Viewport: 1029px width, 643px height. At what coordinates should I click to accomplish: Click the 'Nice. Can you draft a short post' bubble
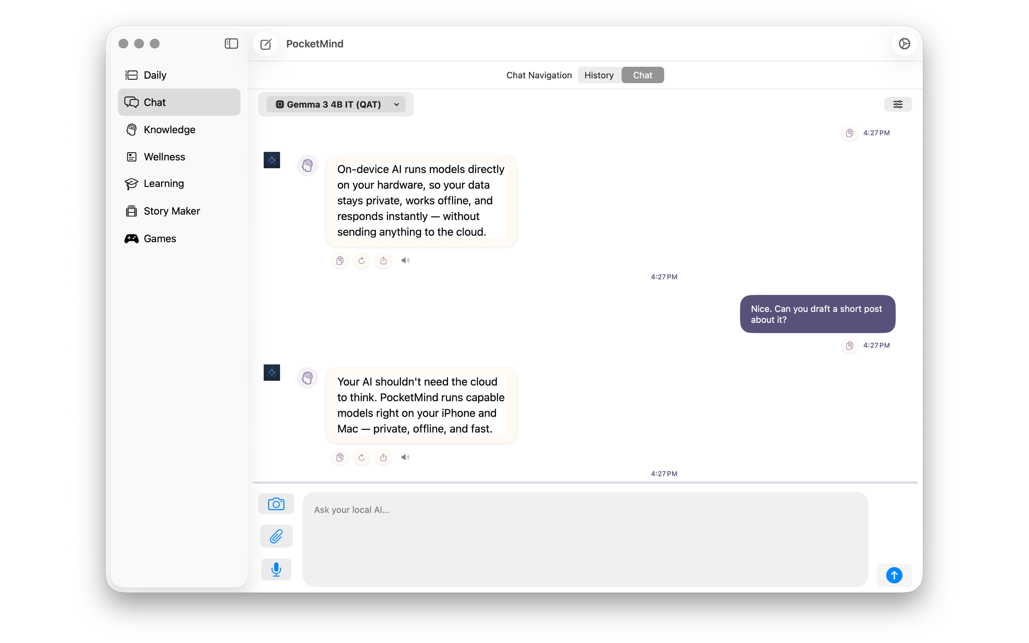tap(817, 314)
